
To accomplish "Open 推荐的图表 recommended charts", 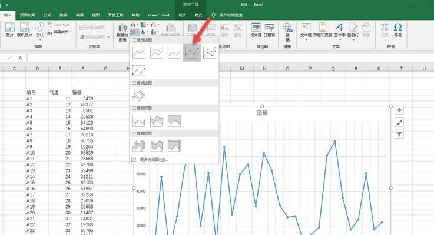I will pyautogui.click(x=122, y=32).
